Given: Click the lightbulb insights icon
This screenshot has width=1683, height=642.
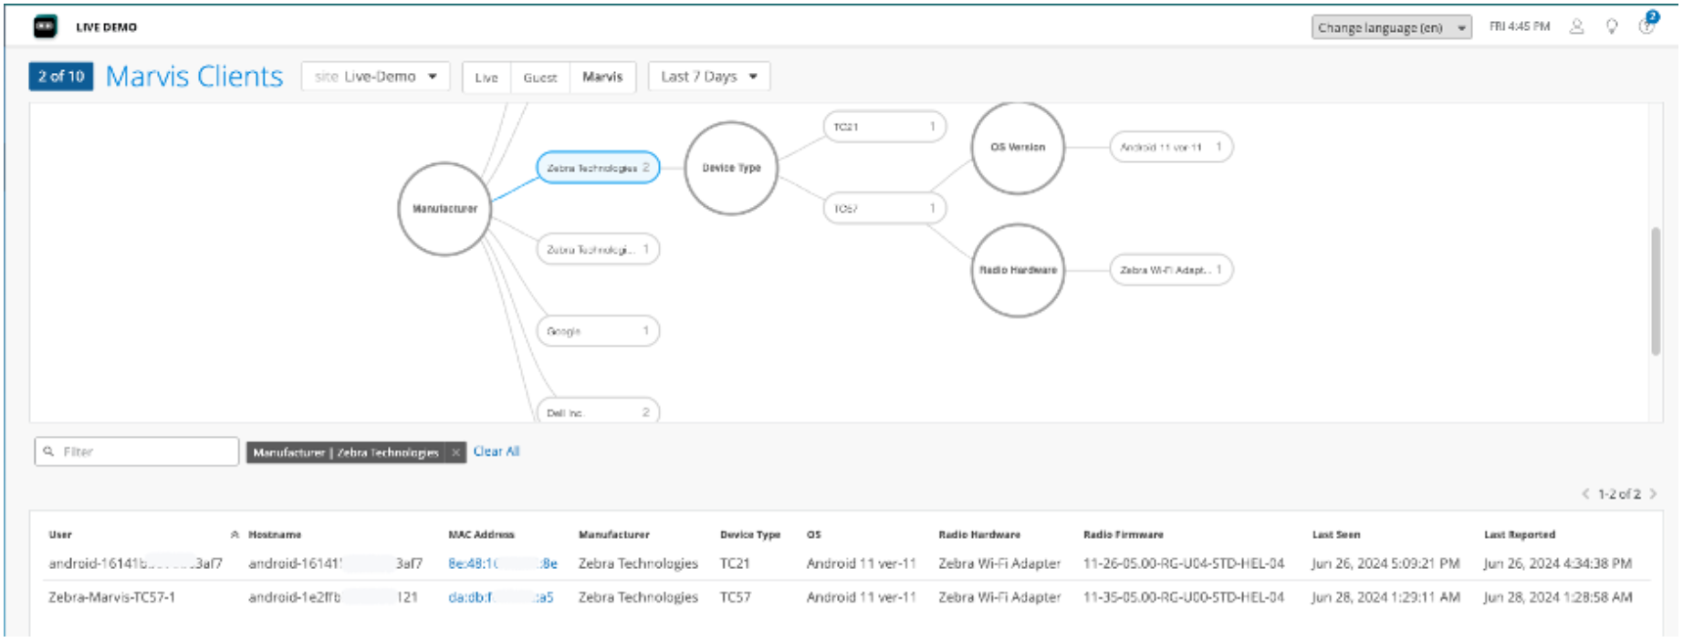Looking at the screenshot, I should [x=1612, y=27].
